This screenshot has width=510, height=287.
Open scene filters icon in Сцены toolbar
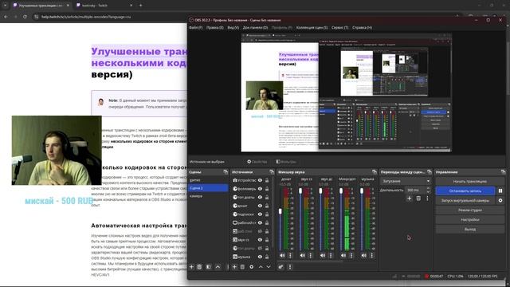tap(209, 267)
